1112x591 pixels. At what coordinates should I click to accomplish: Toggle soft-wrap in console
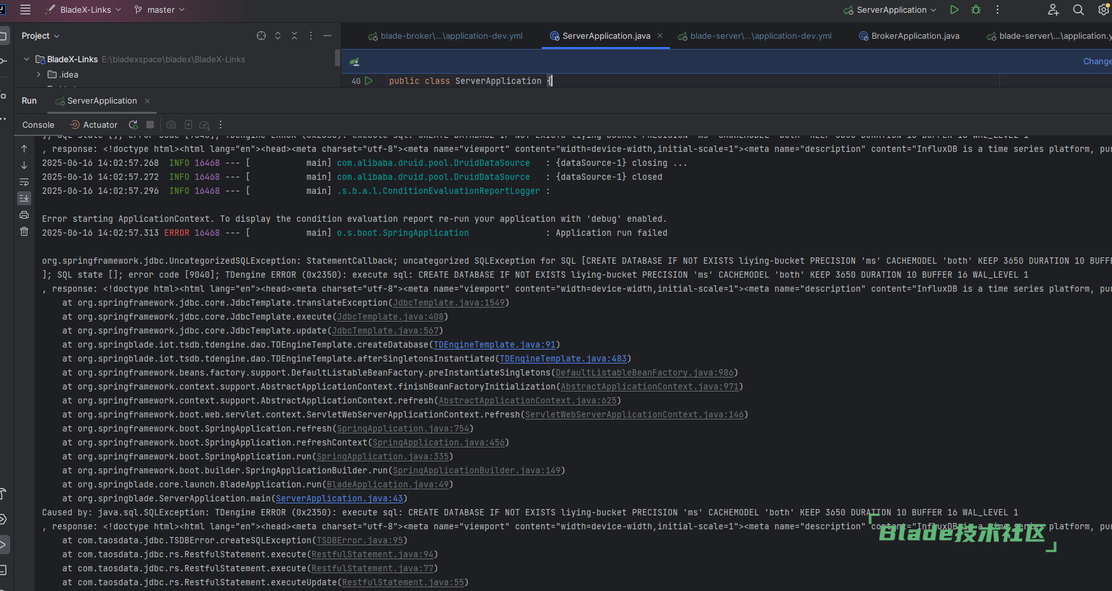click(x=24, y=182)
